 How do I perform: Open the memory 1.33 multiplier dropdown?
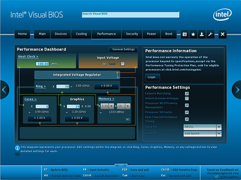point(111,106)
